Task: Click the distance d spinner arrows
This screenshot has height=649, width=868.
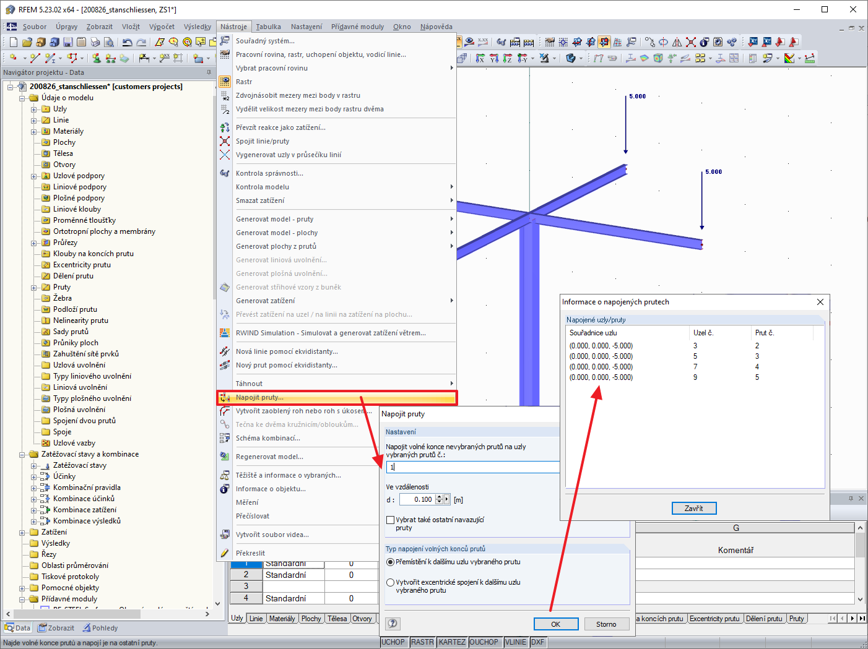Action: (x=439, y=499)
